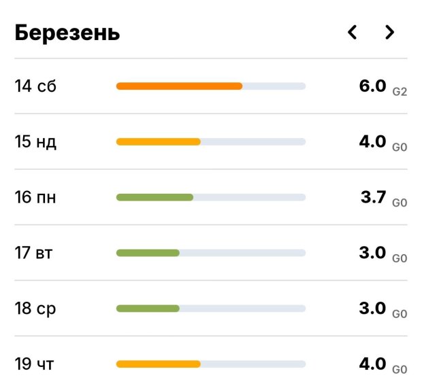Click the 4.0 value for 19 чт
This screenshot has width=422, height=386.
[372, 364]
